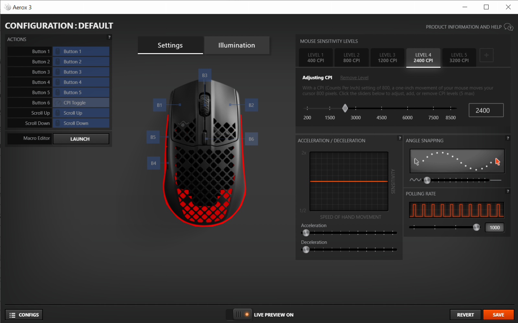The width and height of the screenshot is (518, 323).
Task: Save the configuration
Action: (498, 315)
